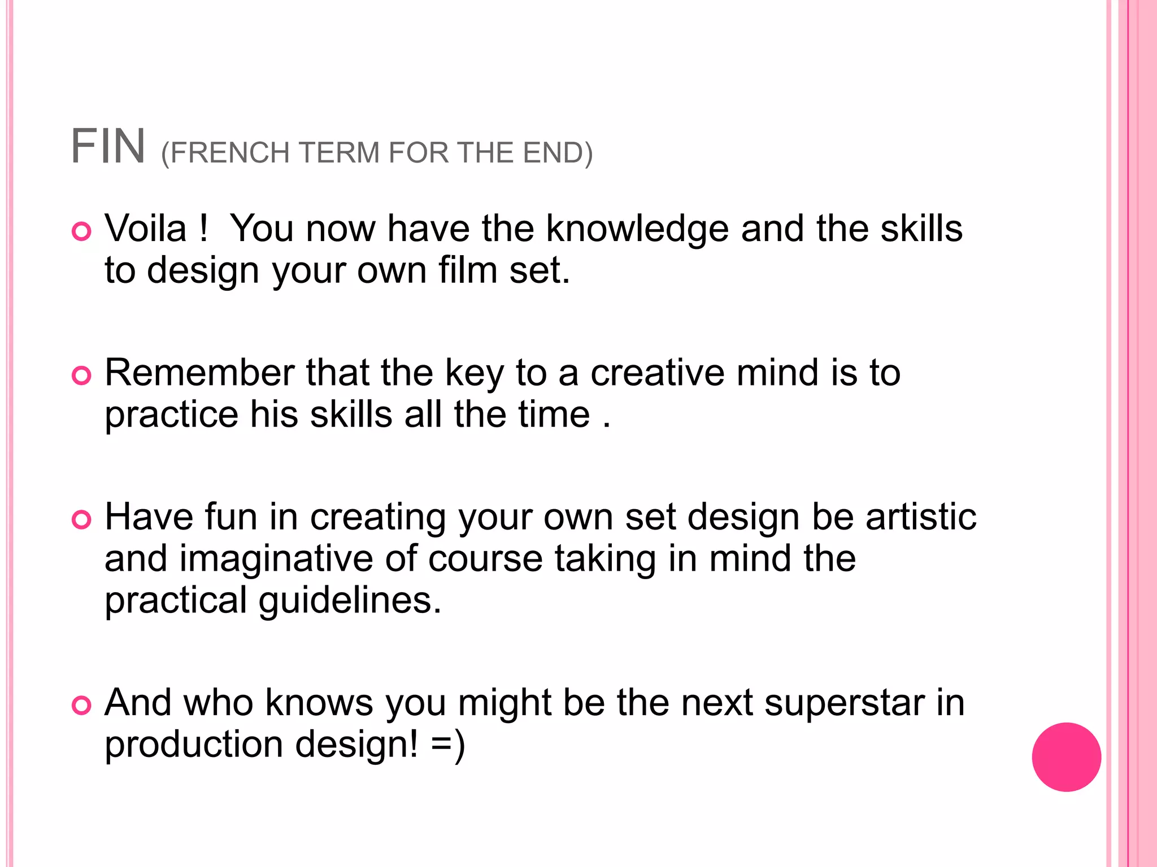This screenshot has height=867, width=1157.
Task: Click the text "practice his skills"
Action: [x=249, y=415]
